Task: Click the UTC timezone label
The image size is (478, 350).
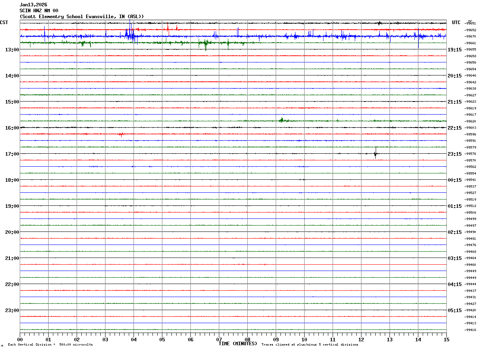Action: pos(456,23)
